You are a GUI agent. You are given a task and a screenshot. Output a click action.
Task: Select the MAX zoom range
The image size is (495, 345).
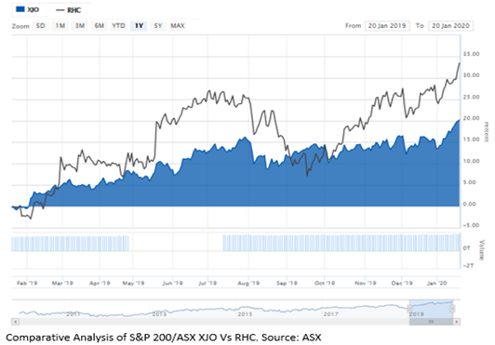(178, 26)
